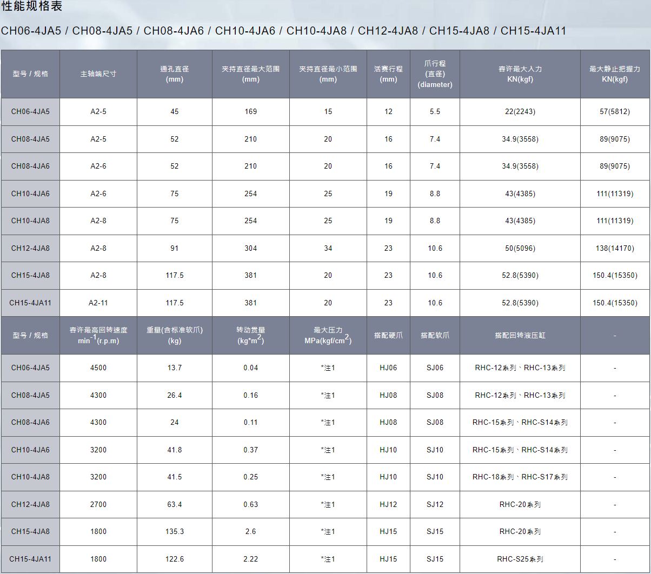Click the 0.37 inertia value
The height and width of the screenshot is (574, 651).
pos(251,450)
